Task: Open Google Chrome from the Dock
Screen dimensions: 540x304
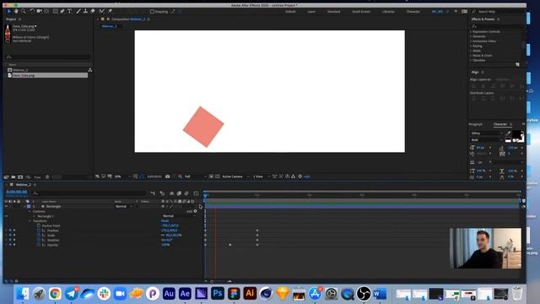Action: pyautogui.click(x=55, y=294)
